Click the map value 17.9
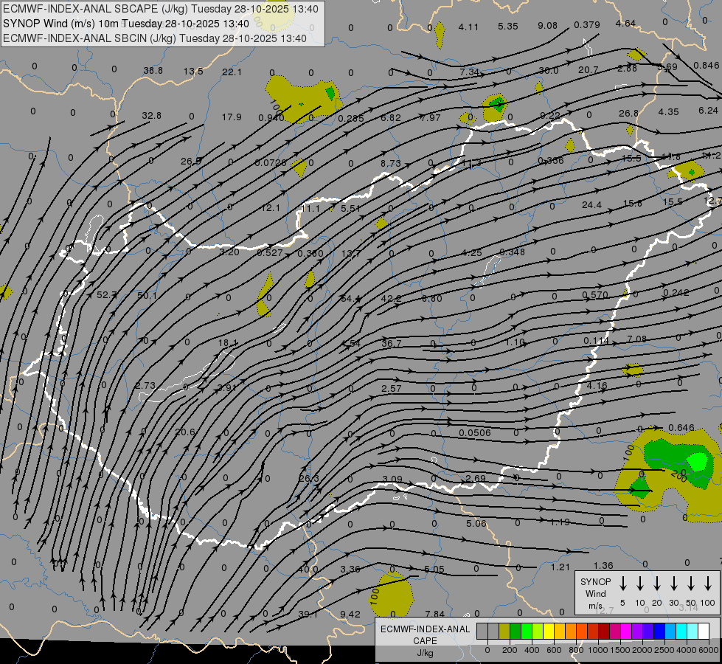 coord(232,117)
